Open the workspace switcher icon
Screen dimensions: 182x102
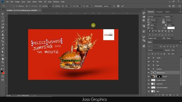(174, 6)
